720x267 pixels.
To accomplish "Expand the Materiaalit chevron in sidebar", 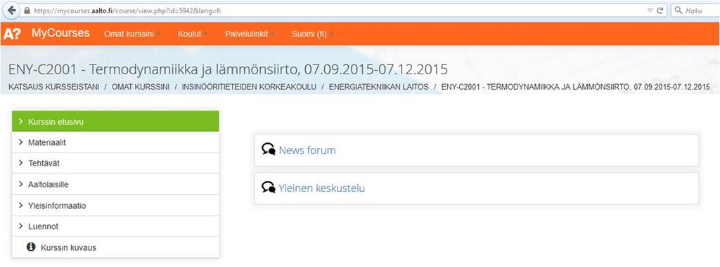I will click(20, 142).
